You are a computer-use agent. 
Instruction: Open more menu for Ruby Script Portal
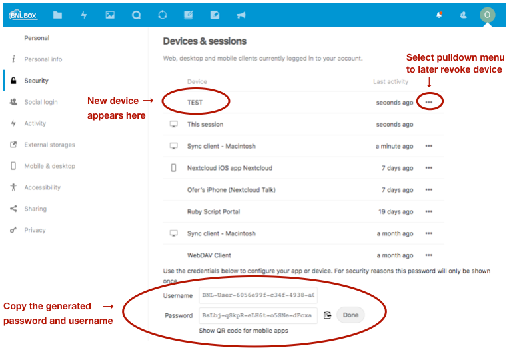(429, 211)
